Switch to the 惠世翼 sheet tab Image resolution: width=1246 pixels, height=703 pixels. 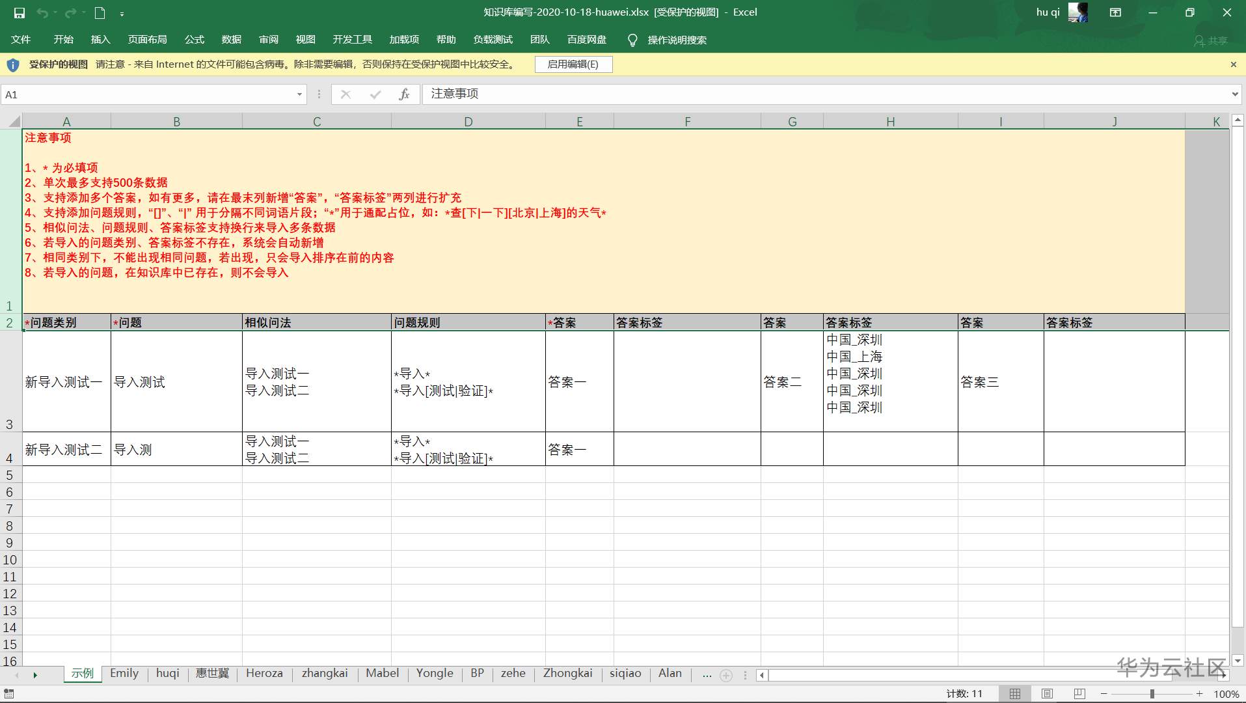213,673
